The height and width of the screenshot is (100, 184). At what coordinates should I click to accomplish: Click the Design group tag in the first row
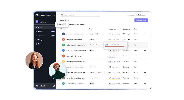point(91,34)
